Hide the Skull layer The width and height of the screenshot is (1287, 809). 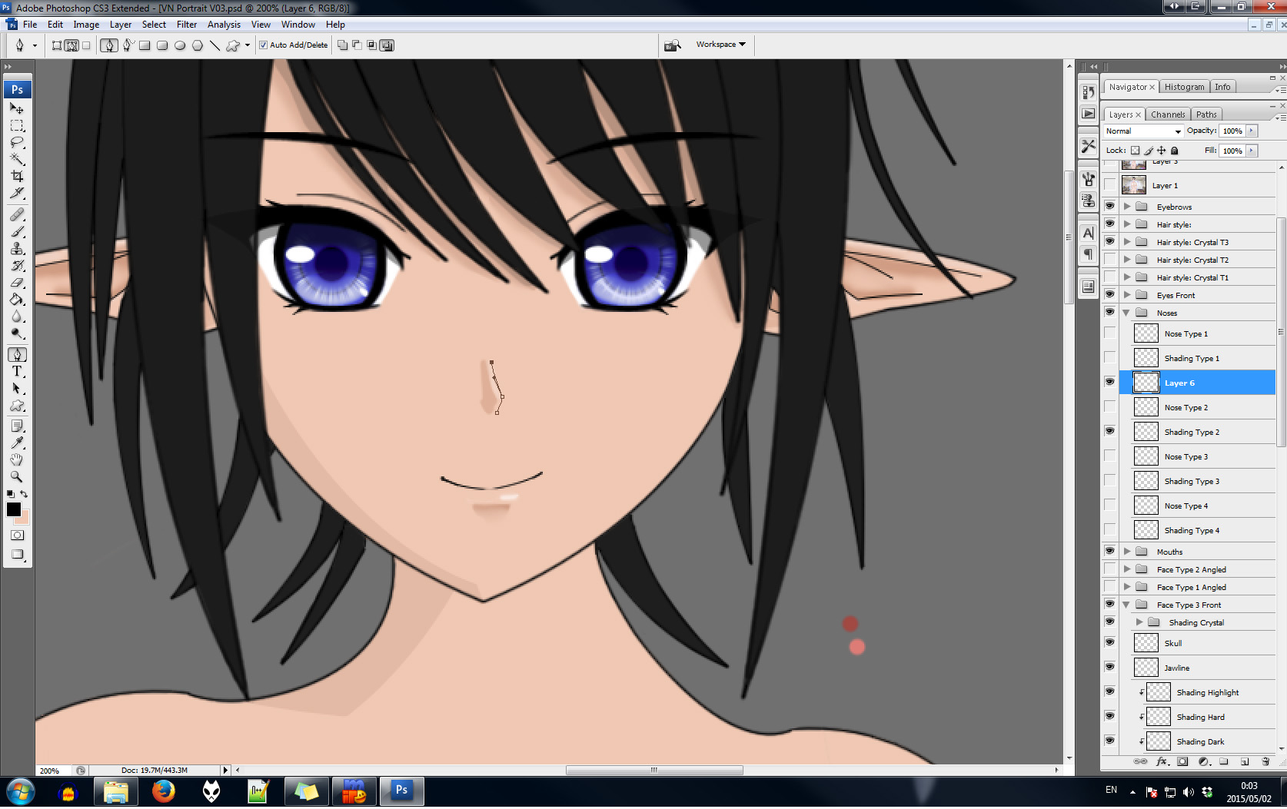1109,642
